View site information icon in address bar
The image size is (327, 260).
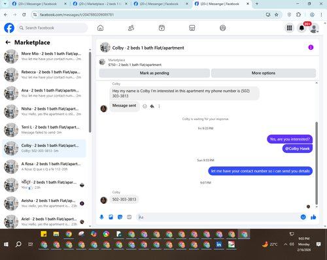(35, 14)
